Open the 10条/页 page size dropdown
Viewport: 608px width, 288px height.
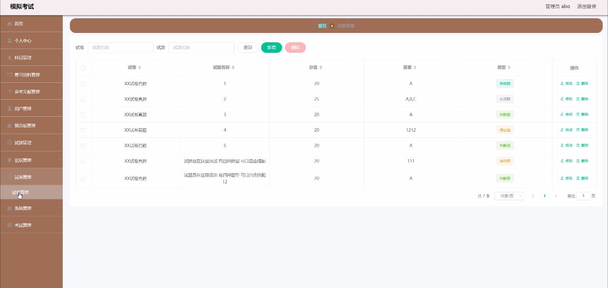509,196
